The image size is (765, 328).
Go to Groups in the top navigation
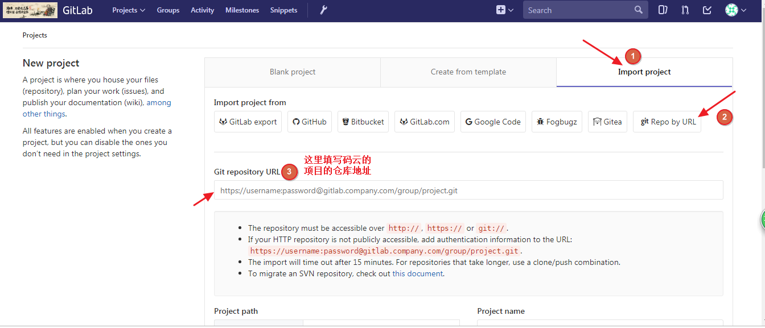(168, 10)
